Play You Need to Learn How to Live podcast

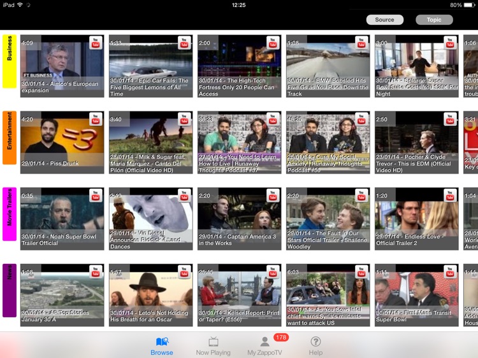[x=239, y=142]
